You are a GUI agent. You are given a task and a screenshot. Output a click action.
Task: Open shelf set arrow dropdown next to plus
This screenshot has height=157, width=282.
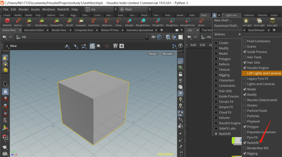pos(219,15)
